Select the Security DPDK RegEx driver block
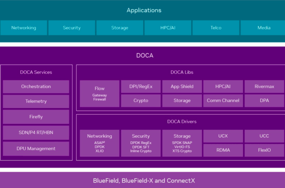This screenshot has width=285, height=188. pyautogui.click(x=141, y=143)
